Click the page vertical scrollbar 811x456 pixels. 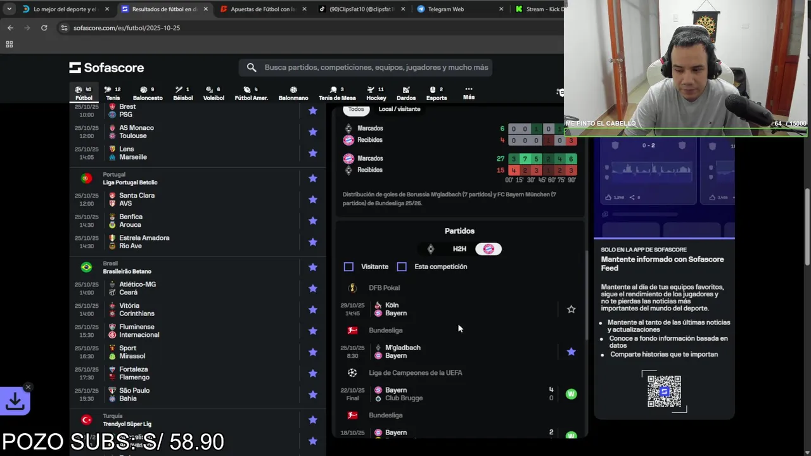(807, 228)
